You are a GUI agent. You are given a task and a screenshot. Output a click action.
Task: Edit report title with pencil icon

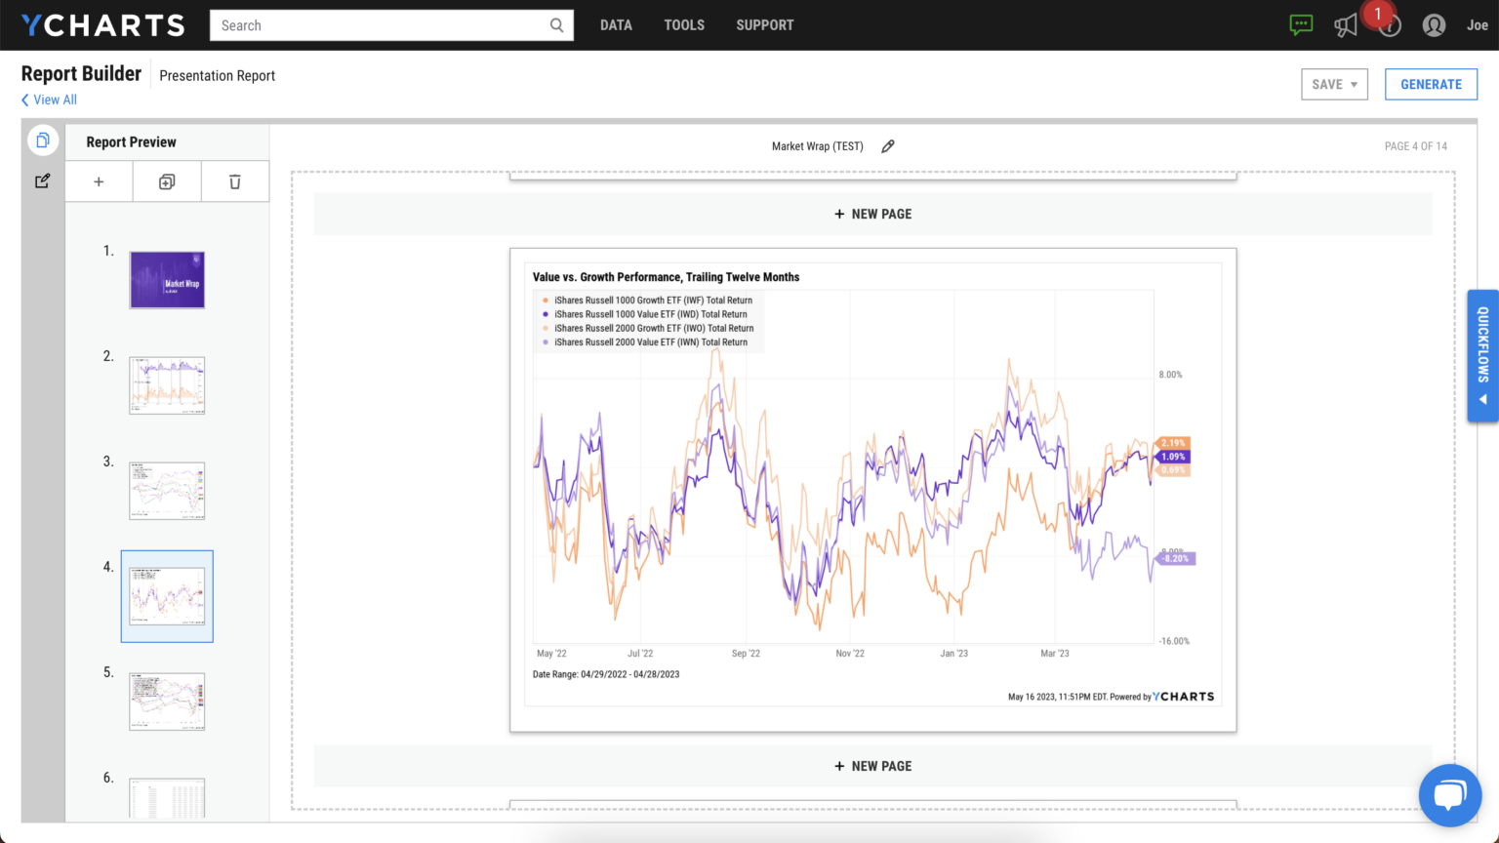888,146
